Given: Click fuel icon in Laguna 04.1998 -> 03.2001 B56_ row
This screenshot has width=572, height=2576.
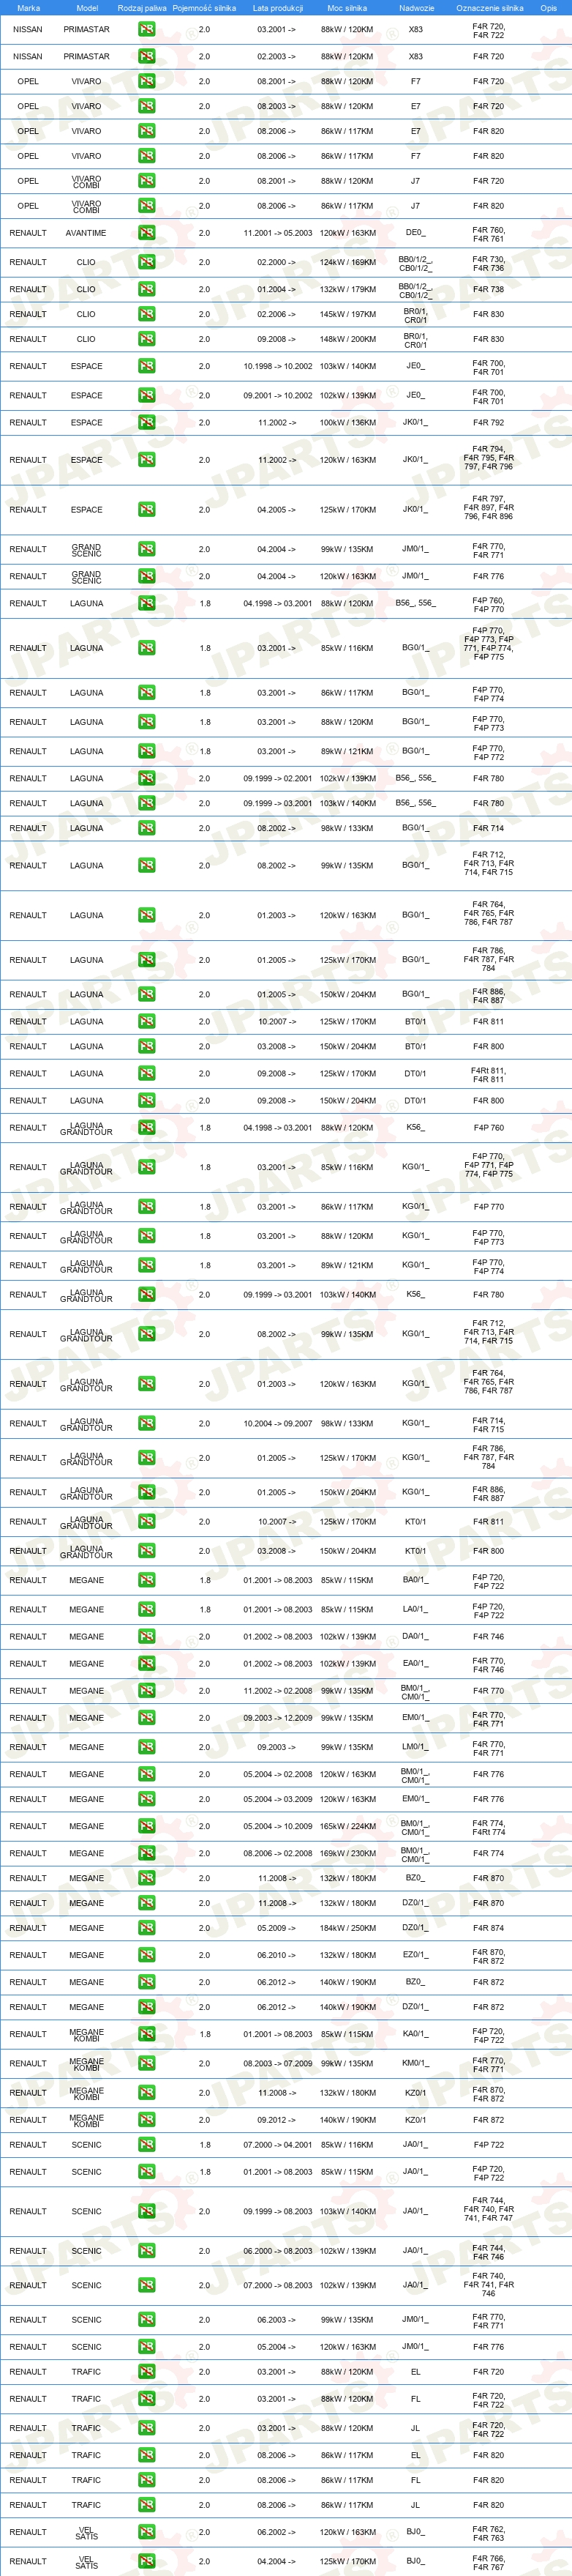Looking at the screenshot, I should click(x=147, y=603).
